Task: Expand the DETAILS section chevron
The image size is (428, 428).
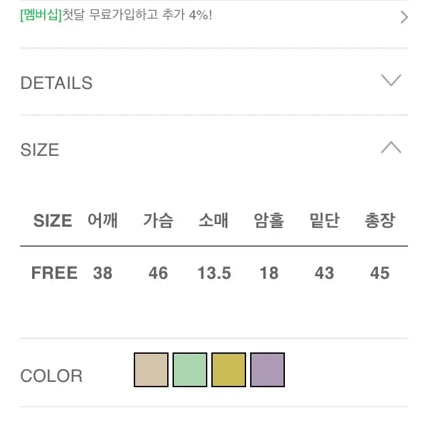Action: pyautogui.click(x=391, y=80)
